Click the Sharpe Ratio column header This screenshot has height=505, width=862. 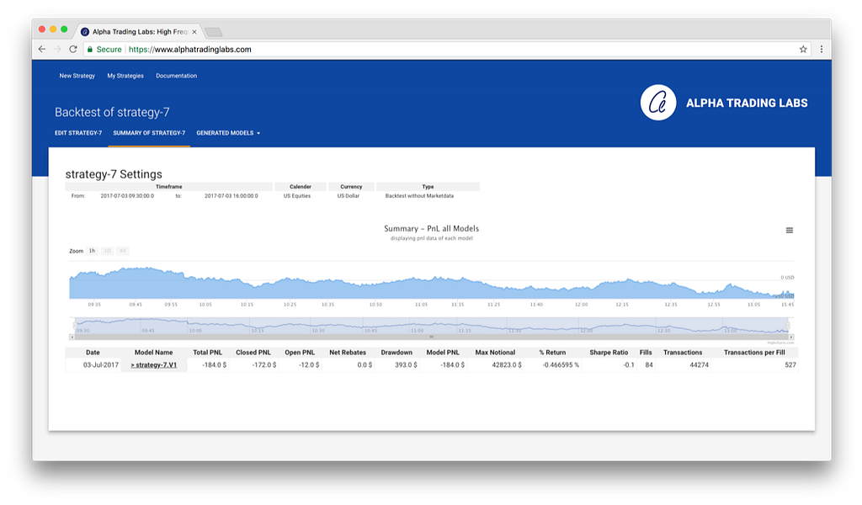point(609,352)
